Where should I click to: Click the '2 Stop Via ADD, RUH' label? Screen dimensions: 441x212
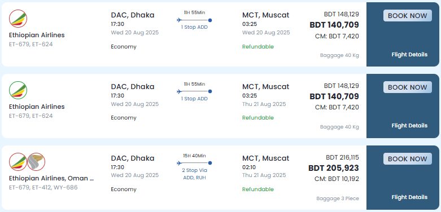(194, 174)
